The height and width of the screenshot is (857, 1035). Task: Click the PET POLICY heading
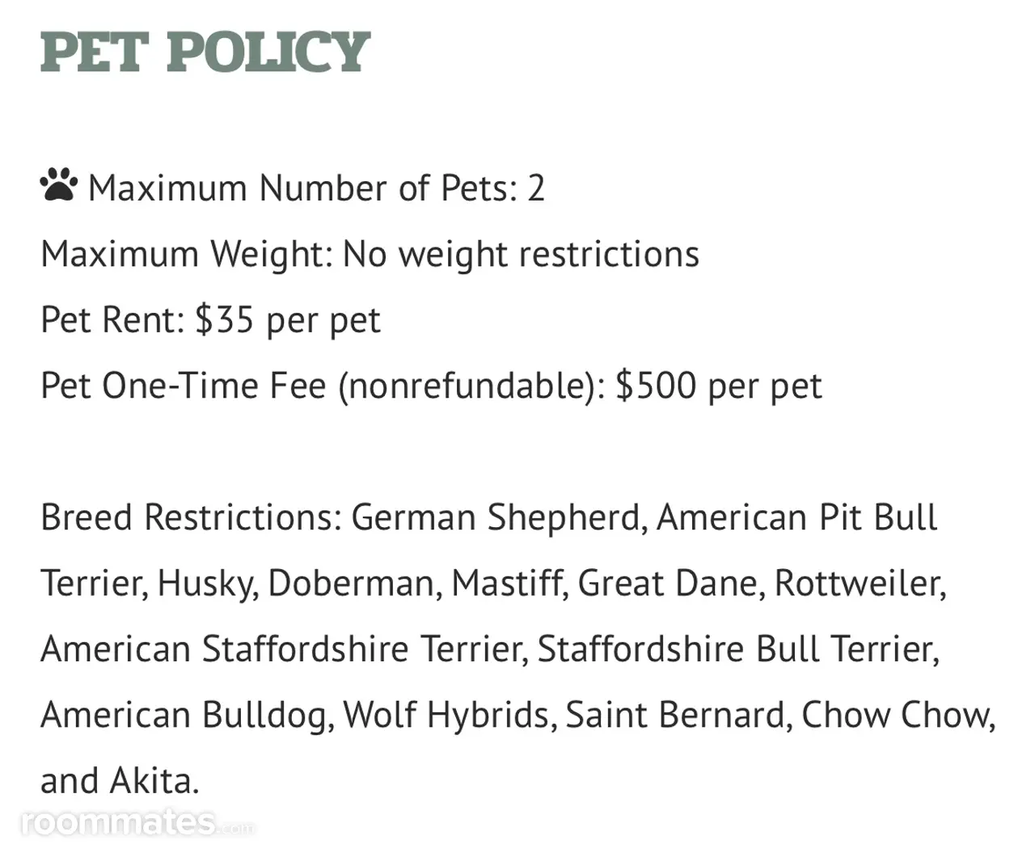[x=205, y=52]
